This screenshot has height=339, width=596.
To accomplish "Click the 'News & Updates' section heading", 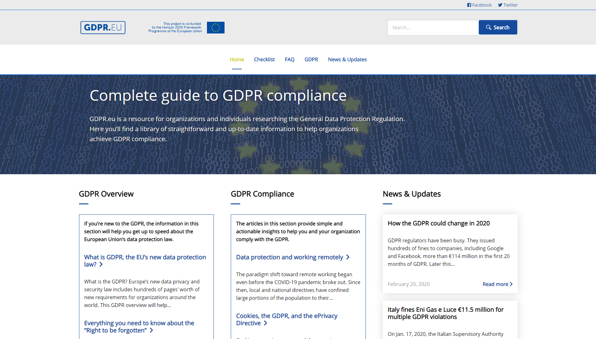I will (412, 194).
